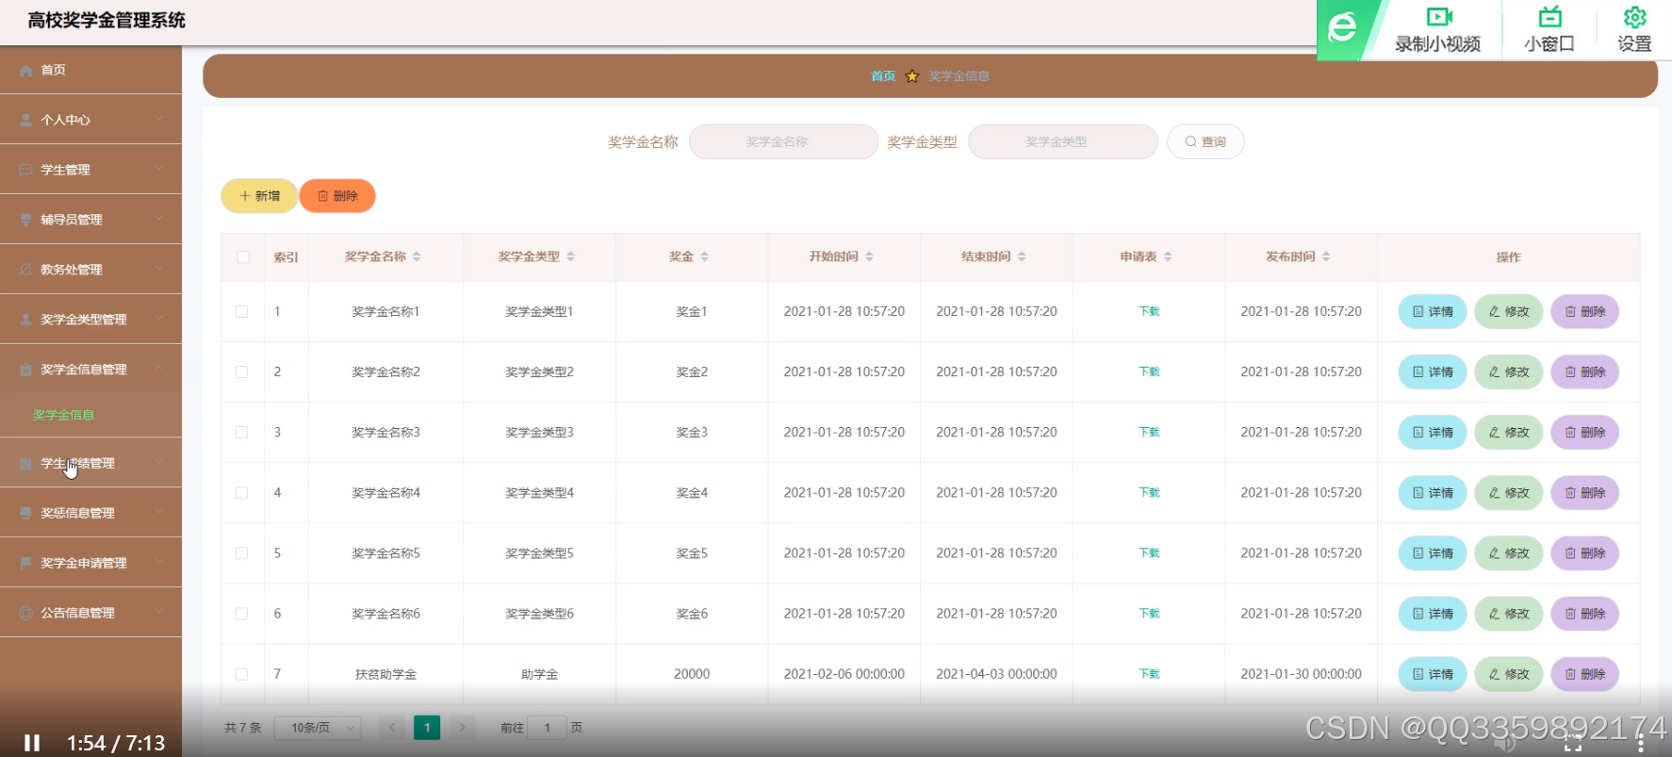Expand 奖惩信息管理 sidebar menu

pyautogui.click(x=90, y=513)
